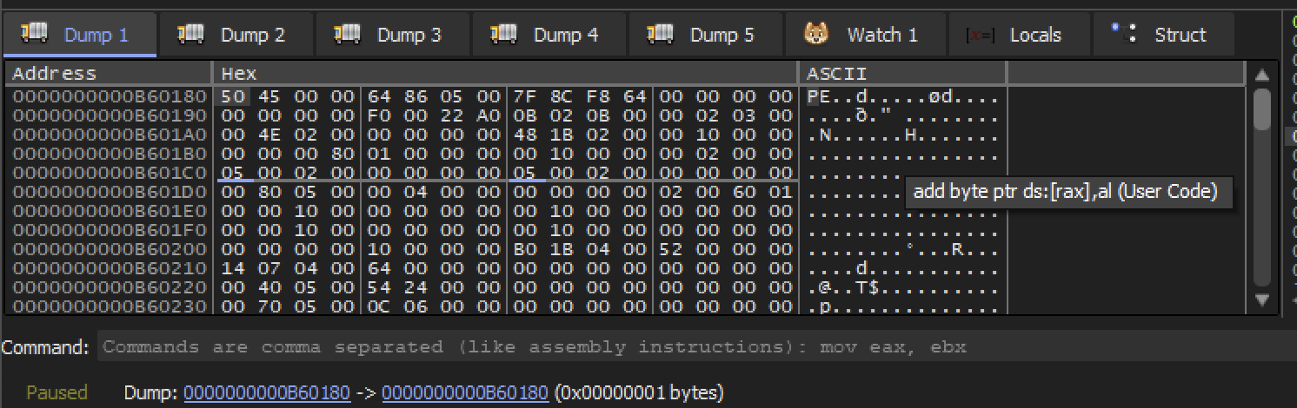Click the dump scrollbar down arrow

click(1263, 299)
